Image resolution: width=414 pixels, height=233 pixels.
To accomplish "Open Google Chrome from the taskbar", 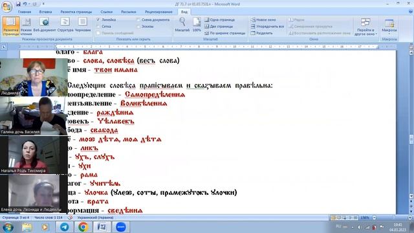I will coord(83,227).
